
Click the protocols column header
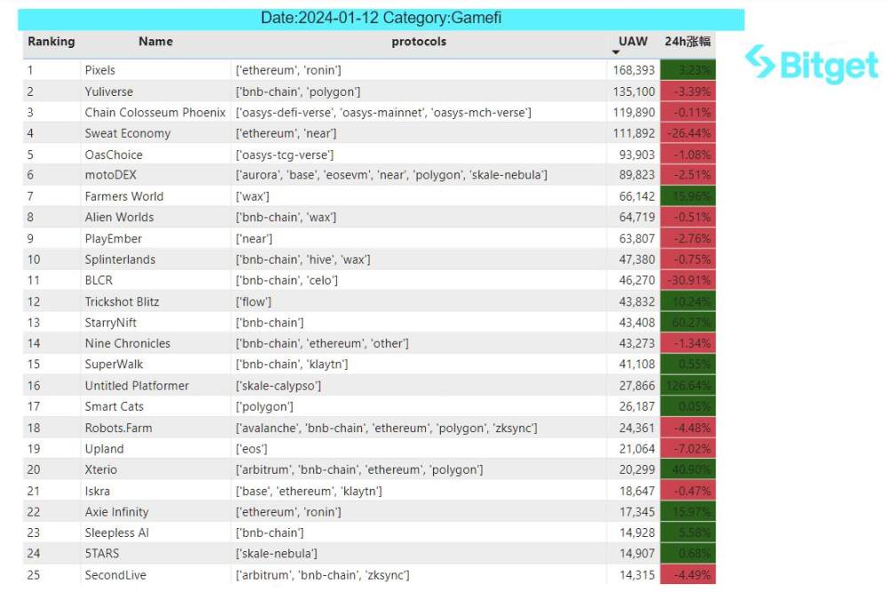point(418,42)
